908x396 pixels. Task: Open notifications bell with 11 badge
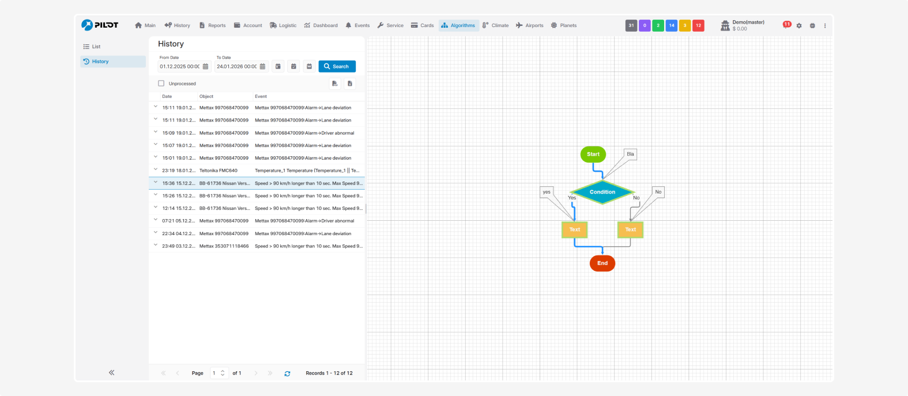point(786,25)
